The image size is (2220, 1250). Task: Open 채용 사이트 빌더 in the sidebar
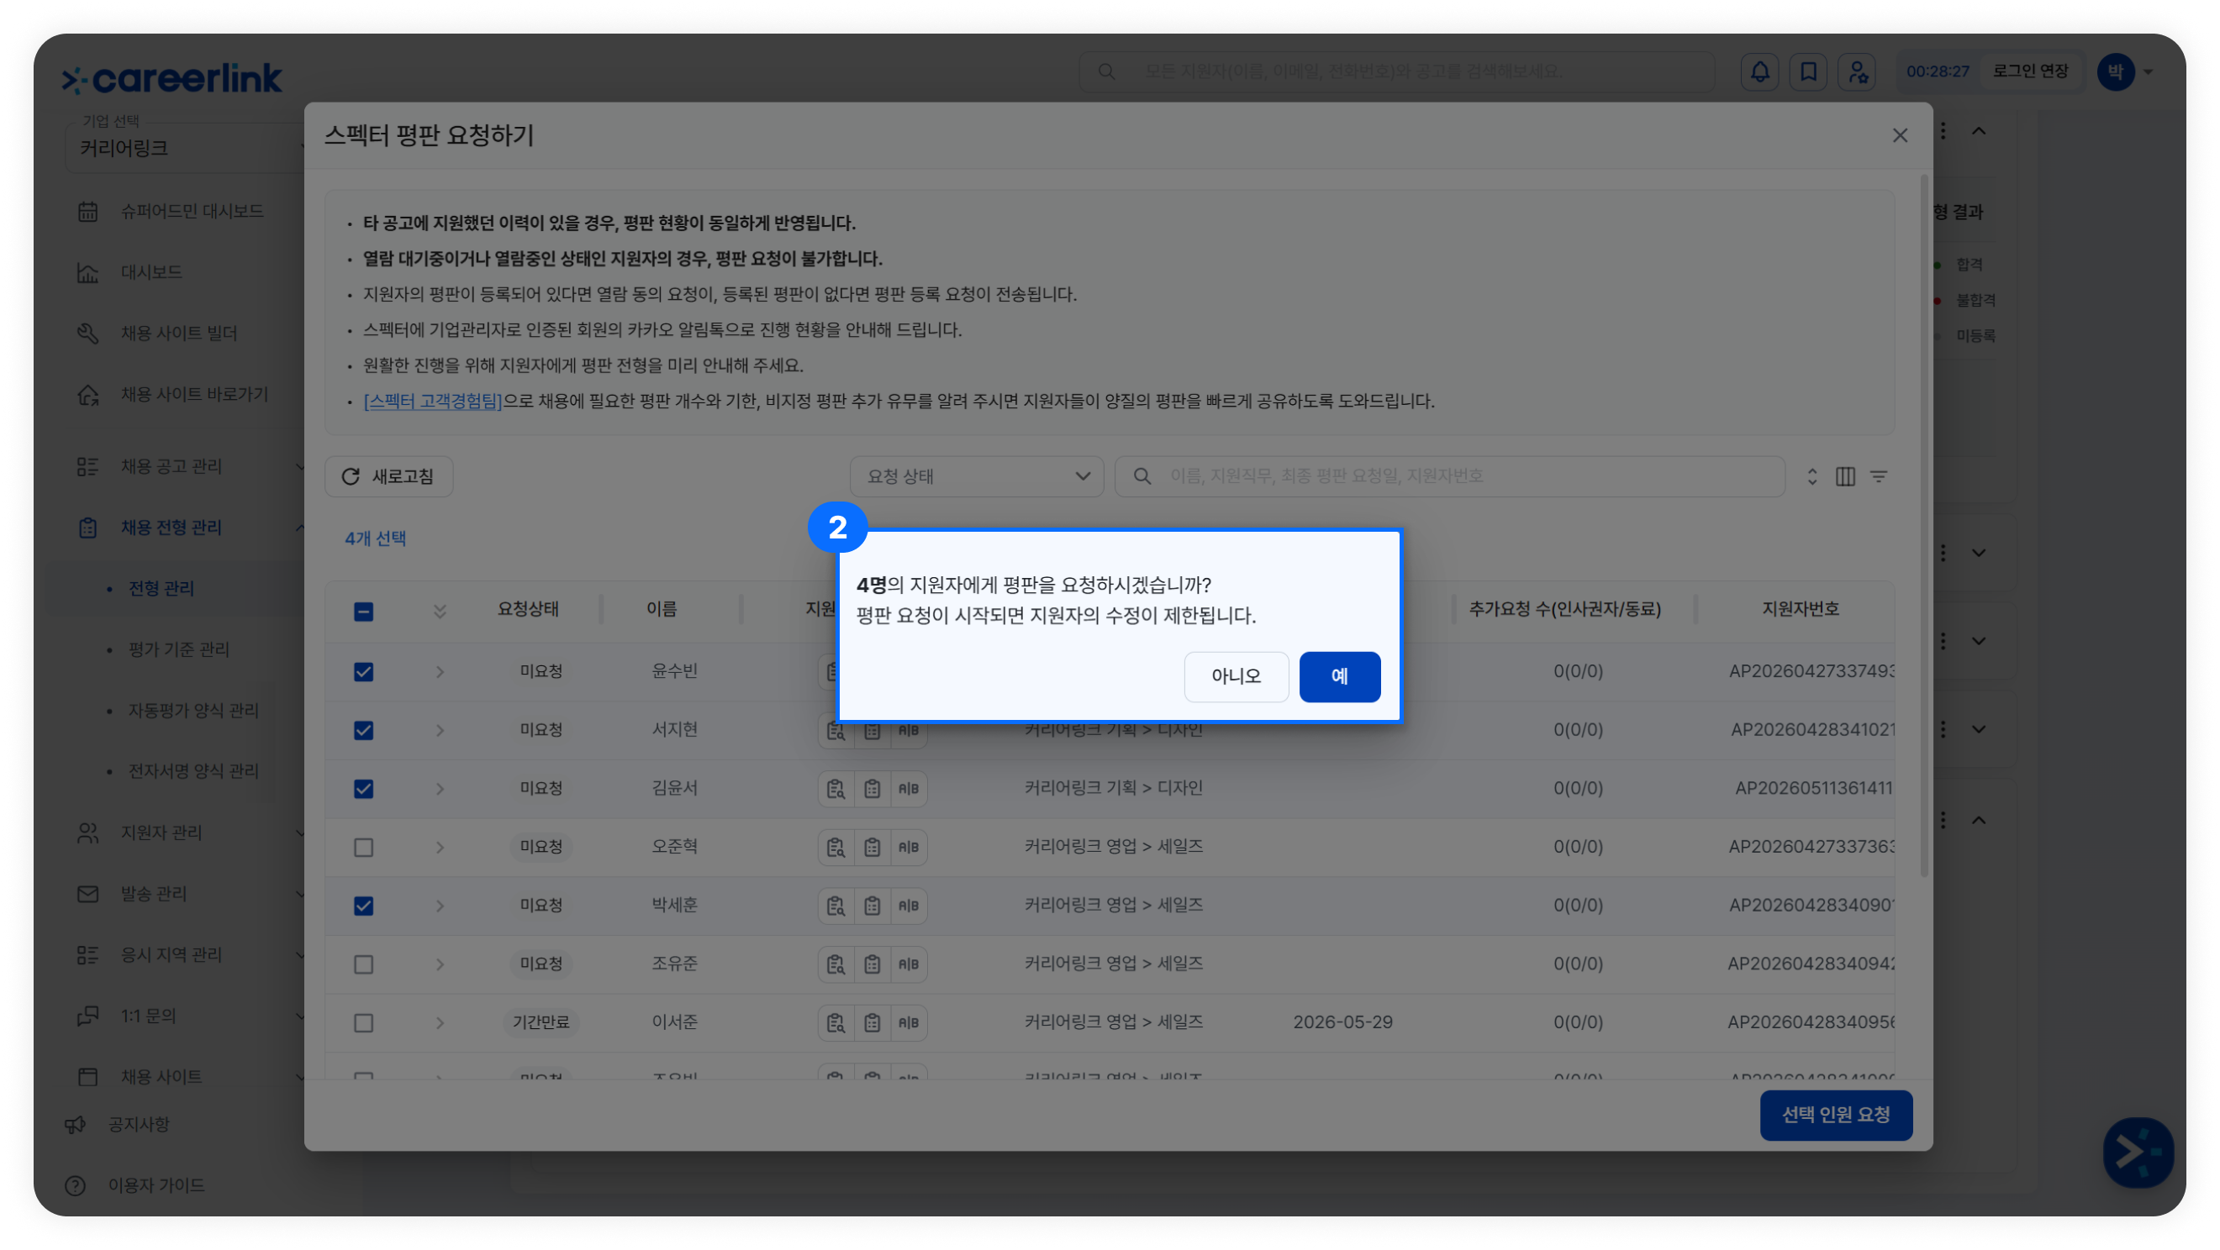click(x=178, y=334)
